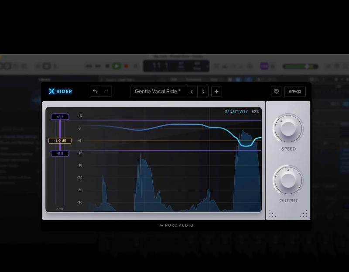Open the Gentle Vocal Ride preset menu

pos(158,91)
